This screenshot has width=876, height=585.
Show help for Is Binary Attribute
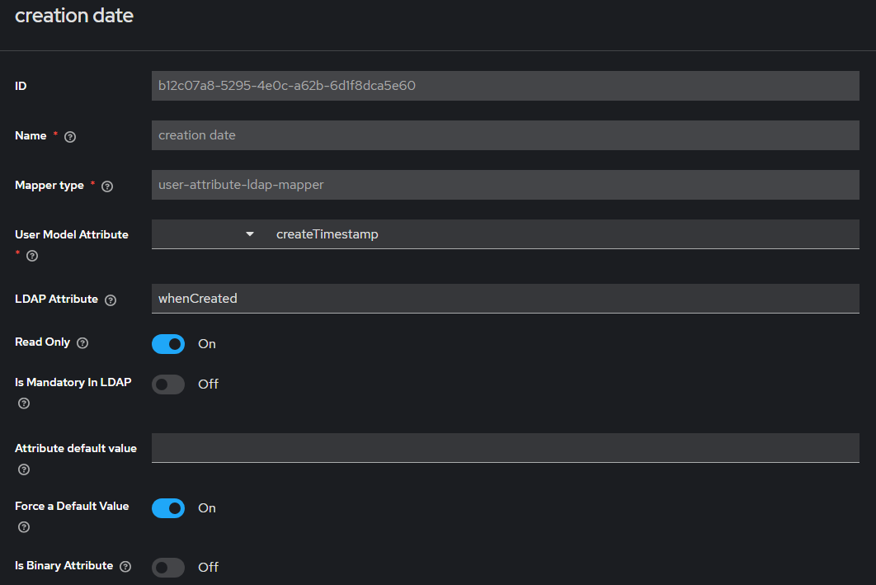125,567
